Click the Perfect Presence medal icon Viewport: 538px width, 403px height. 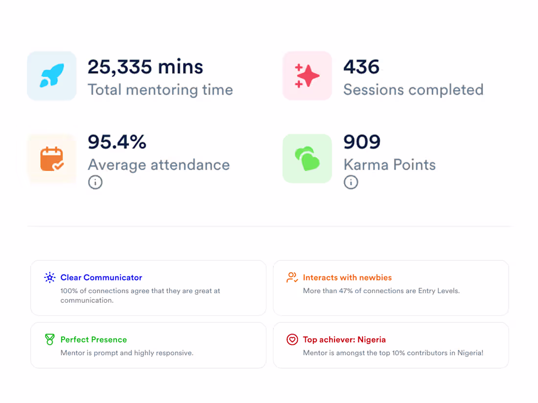(x=50, y=339)
